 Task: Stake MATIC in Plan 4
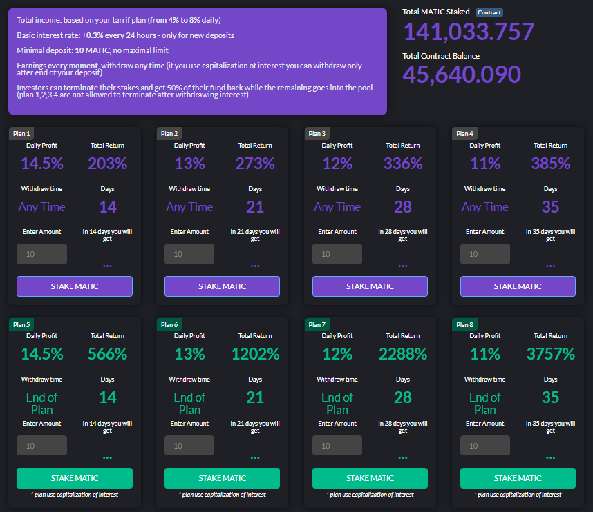(518, 286)
